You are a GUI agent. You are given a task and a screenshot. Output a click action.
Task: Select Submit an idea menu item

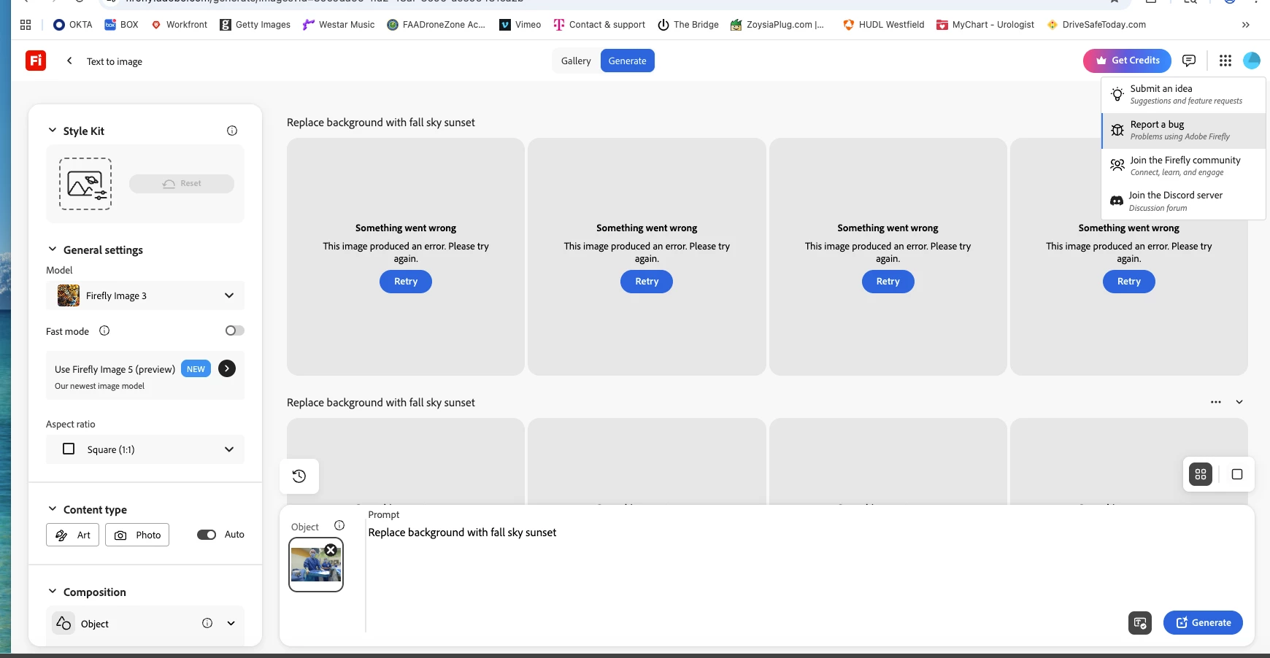1183,94
